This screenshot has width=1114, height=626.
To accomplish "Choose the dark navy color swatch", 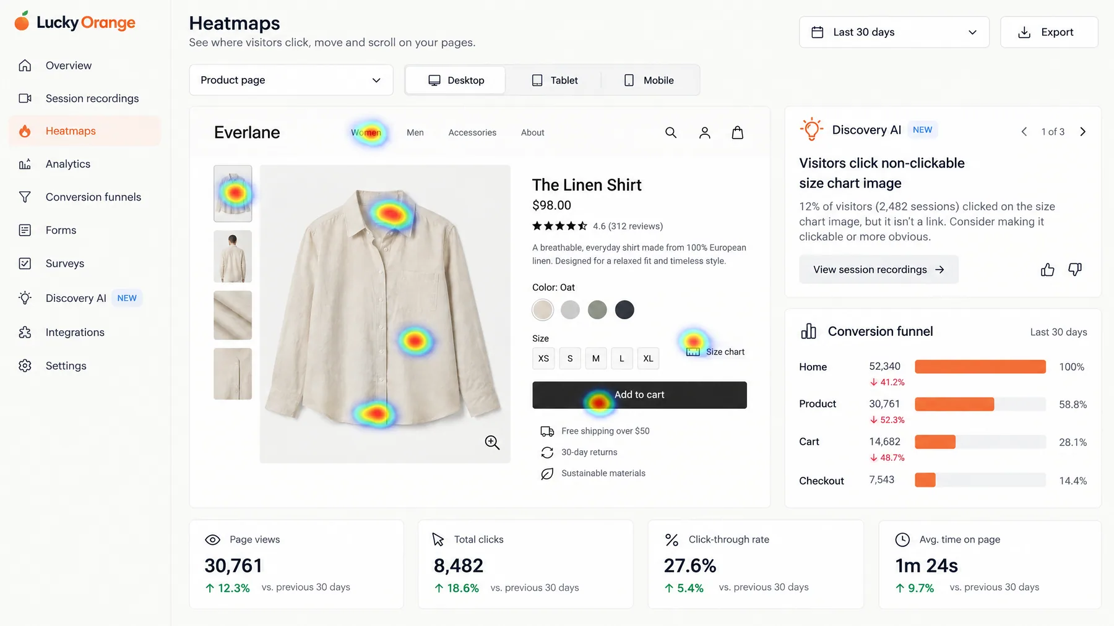I will 624,310.
